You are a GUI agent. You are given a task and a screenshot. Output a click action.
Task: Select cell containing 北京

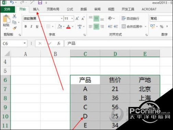pyautogui.click(x=145, y=89)
